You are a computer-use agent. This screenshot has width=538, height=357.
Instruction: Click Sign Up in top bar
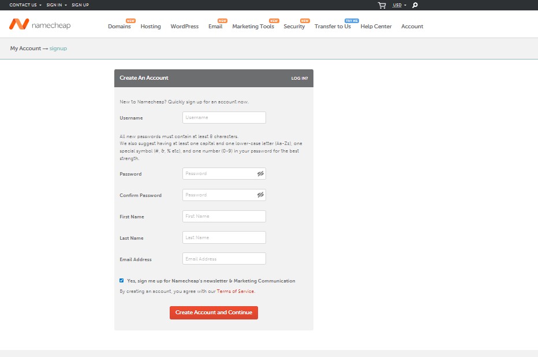pyautogui.click(x=80, y=5)
